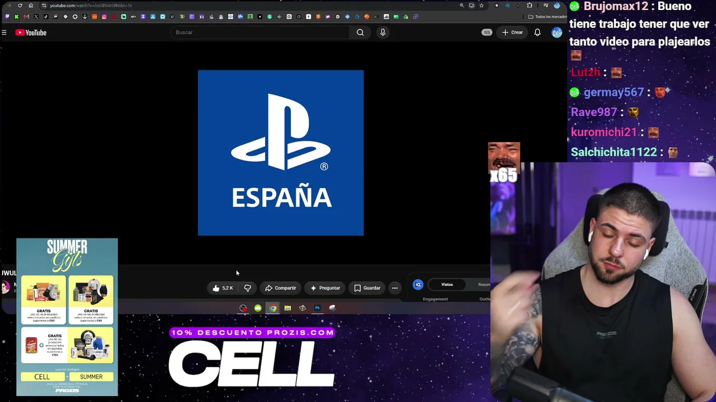Switch to Photoshop in the taskbar
The width and height of the screenshot is (716, 402).
[317, 308]
